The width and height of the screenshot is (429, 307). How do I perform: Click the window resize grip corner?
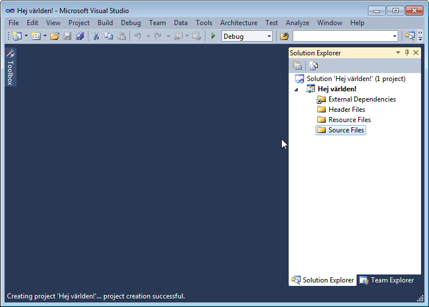pyautogui.click(x=420, y=298)
